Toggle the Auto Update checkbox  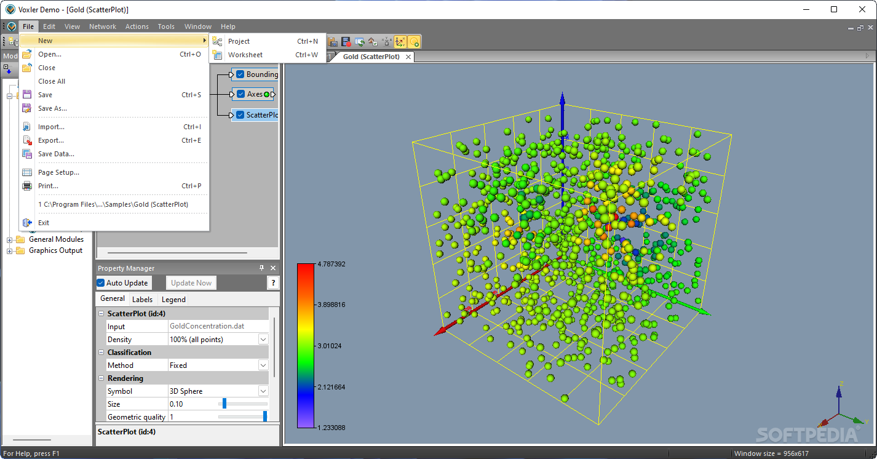click(x=101, y=283)
